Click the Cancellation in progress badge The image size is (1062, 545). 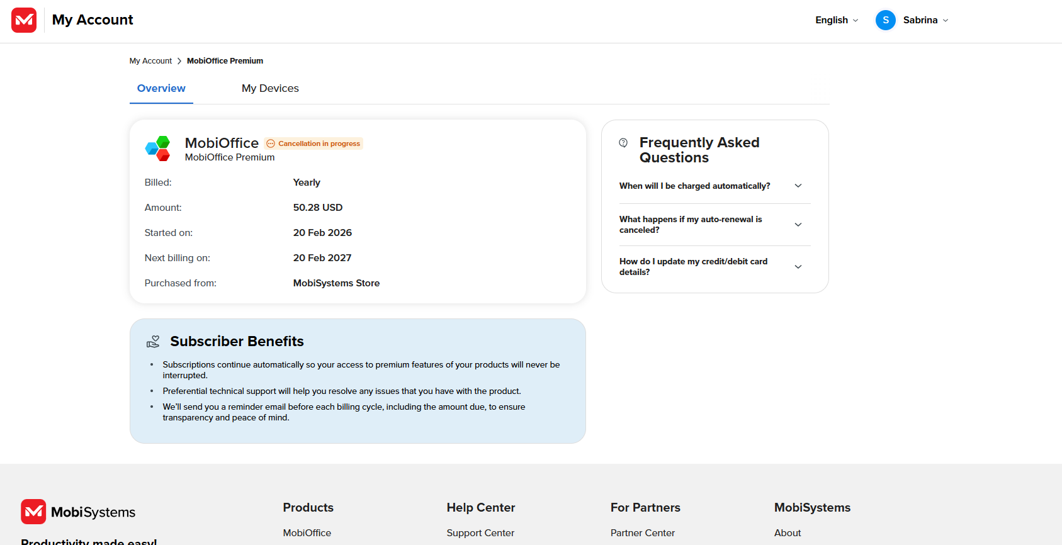pos(314,143)
